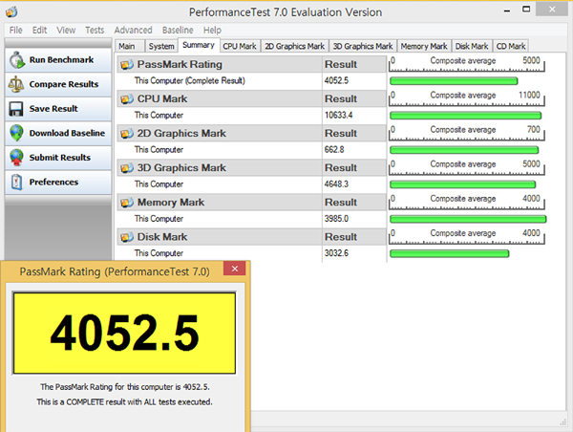Click the Preferences button label
Screen dimensions: 573x432
pos(53,183)
